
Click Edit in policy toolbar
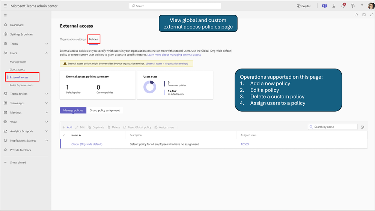pyautogui.click(x=80, y=127)
